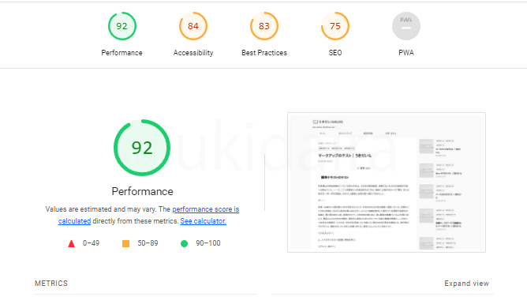The width and height of the screenshot is (527, 297).
Task: Click the Best Practices 83 gauge
Action: [x=264, y=26]
